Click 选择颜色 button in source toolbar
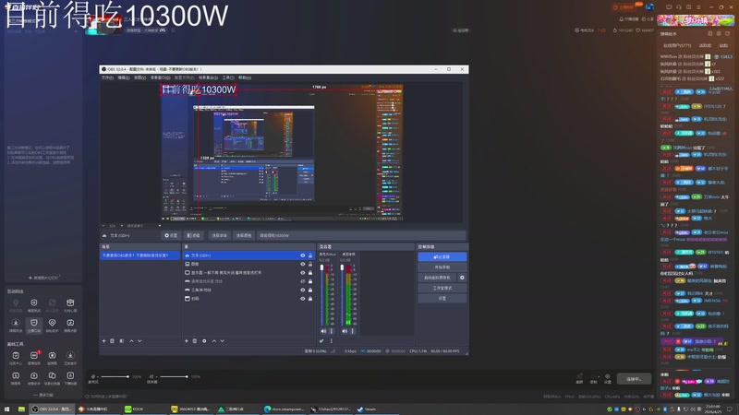The width and height of the screenshot is (739, 415). pyautogui.click(x=244, y=235)
